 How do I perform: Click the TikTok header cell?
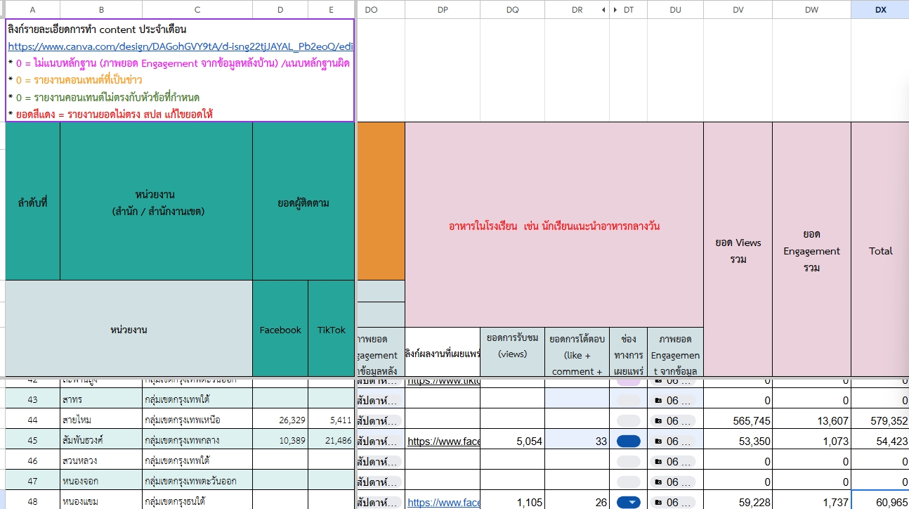pyautogui.click(x=332, y=330)
